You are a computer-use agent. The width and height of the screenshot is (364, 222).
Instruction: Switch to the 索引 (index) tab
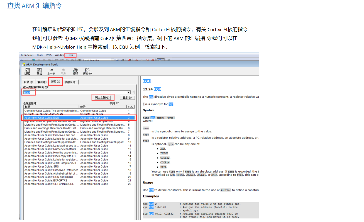(42, 82)
